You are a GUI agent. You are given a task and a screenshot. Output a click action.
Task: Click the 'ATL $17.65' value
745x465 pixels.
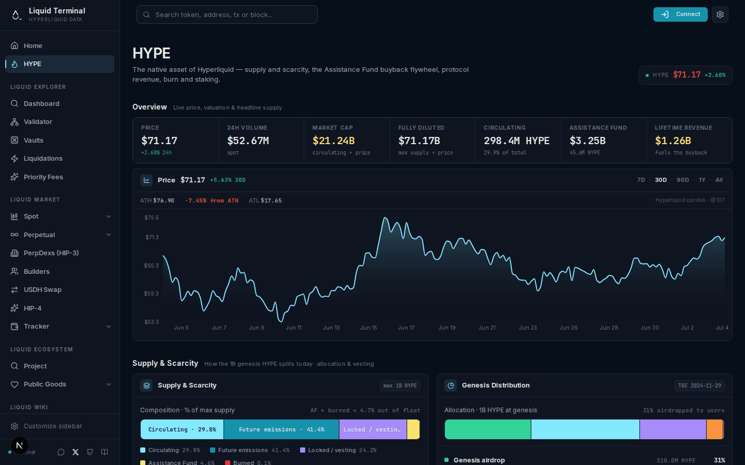[x=265, y=200]
